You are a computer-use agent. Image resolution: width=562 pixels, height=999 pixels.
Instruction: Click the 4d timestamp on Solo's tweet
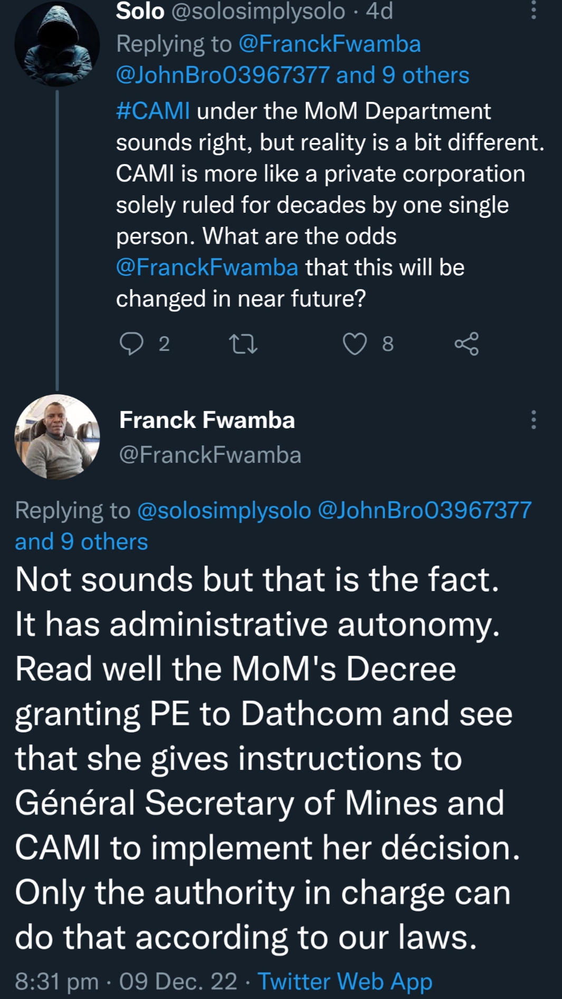tap(379, 11)
